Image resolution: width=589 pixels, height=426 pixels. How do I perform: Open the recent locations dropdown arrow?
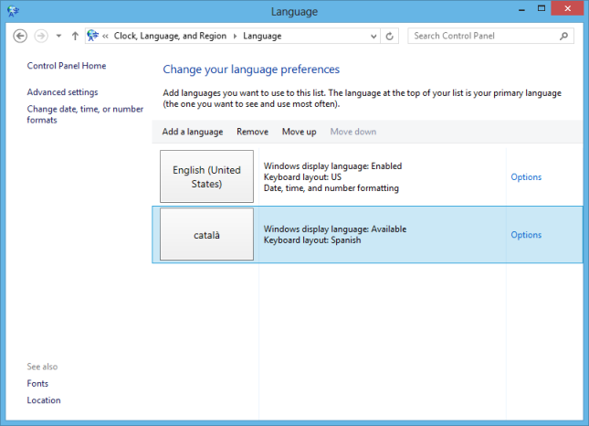(x=58, y=36)
